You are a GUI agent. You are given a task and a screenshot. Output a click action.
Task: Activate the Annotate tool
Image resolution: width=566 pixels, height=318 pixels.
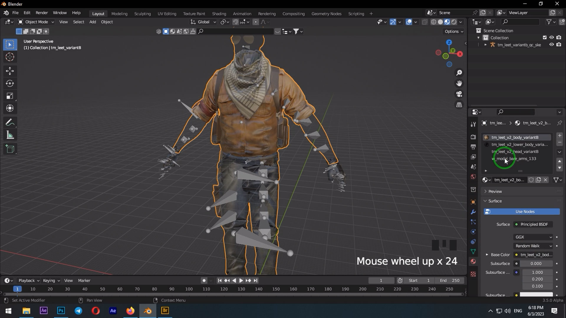coord(10,122)
